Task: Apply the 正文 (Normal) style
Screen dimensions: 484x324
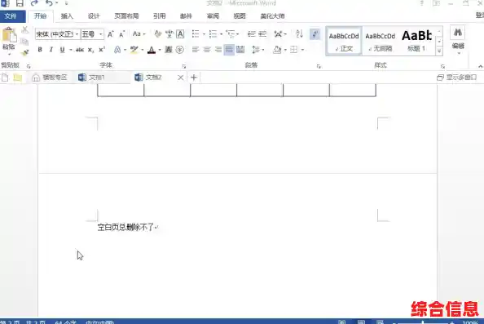Action: [x=344, y=41]
